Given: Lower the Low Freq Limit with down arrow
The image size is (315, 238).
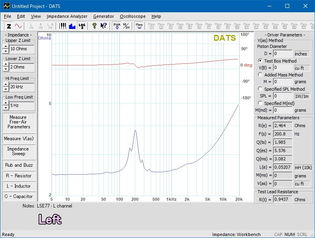Looking at the screenshot, I should click(x=6, y=108).
